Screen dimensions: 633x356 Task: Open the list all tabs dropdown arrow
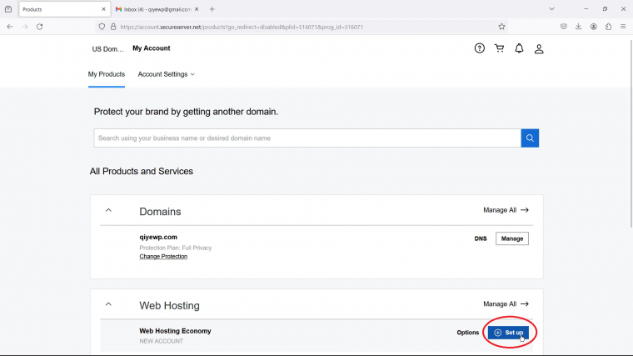(x=551, y=9)
